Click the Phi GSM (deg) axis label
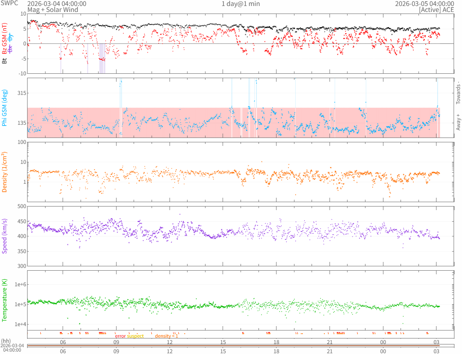The image size is (462, 354). pos(5,108)
